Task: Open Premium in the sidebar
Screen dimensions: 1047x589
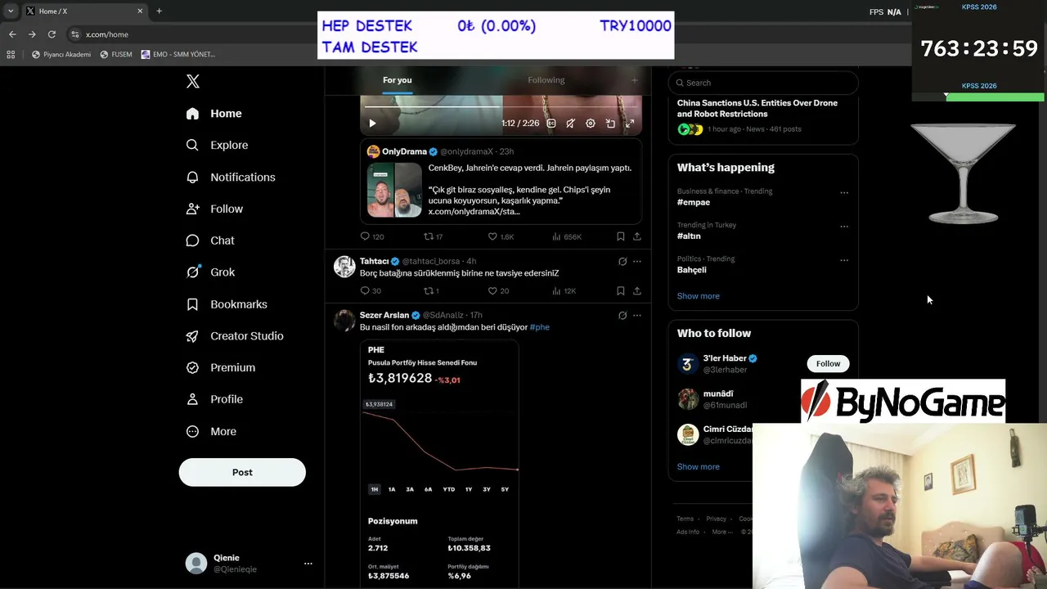Action: [x=221, y=368]
